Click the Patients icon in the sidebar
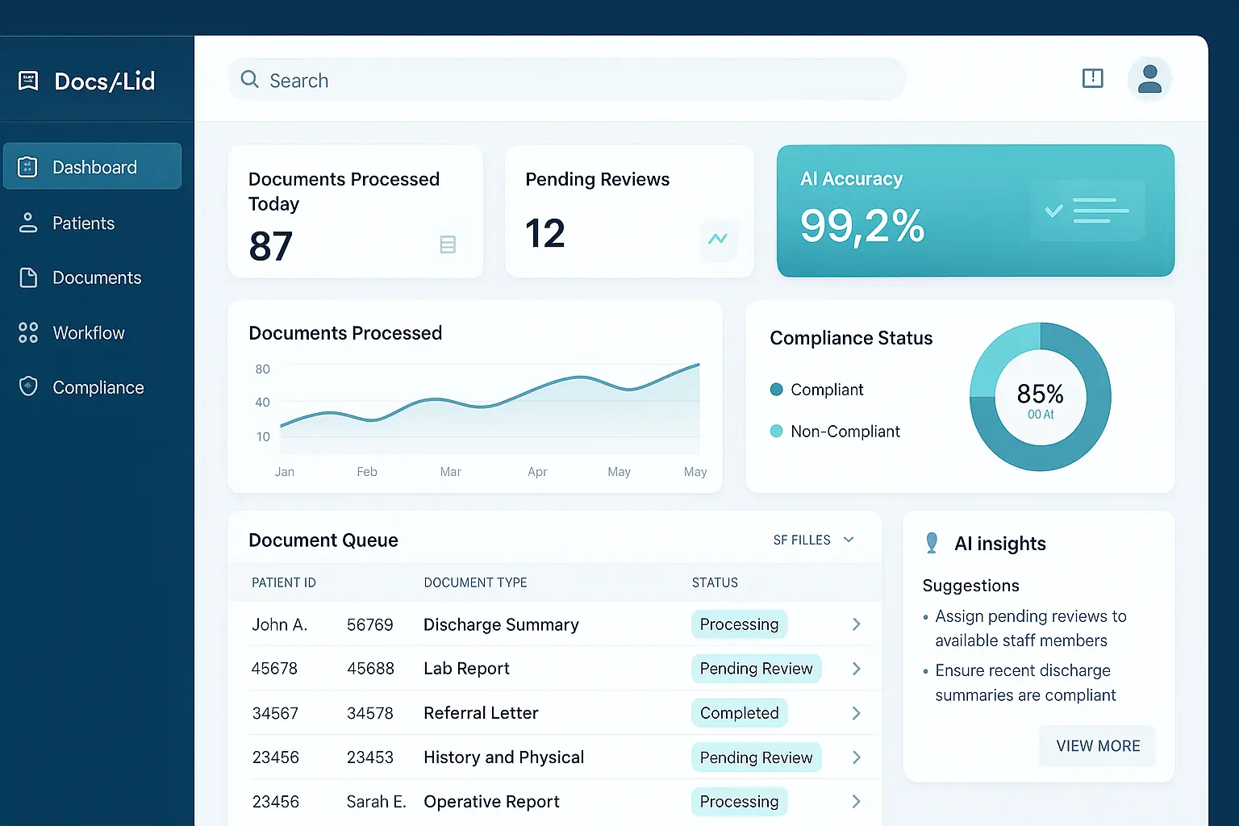Screen dimensions: 1239x826 (x=28, y=223)
